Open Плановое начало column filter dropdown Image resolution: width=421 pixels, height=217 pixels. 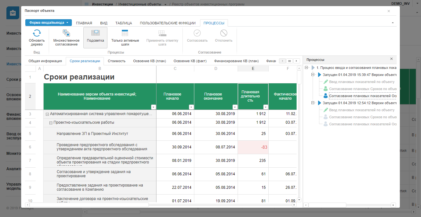(x=191, y=107)
